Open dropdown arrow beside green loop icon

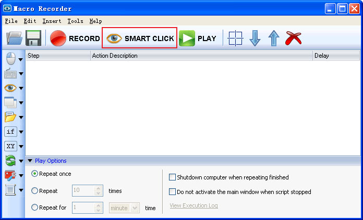pos(21,161)
